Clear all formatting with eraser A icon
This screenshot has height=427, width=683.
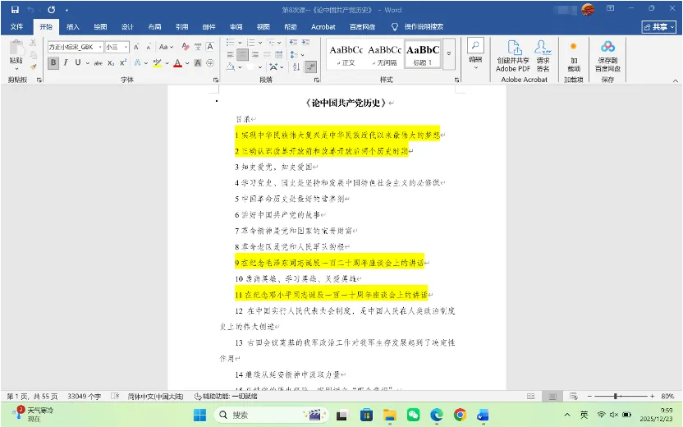coord(186,47)
